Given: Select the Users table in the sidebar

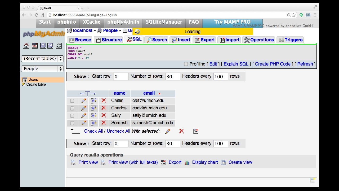Looking at the screenshot, I should click(x=33, y=80).
